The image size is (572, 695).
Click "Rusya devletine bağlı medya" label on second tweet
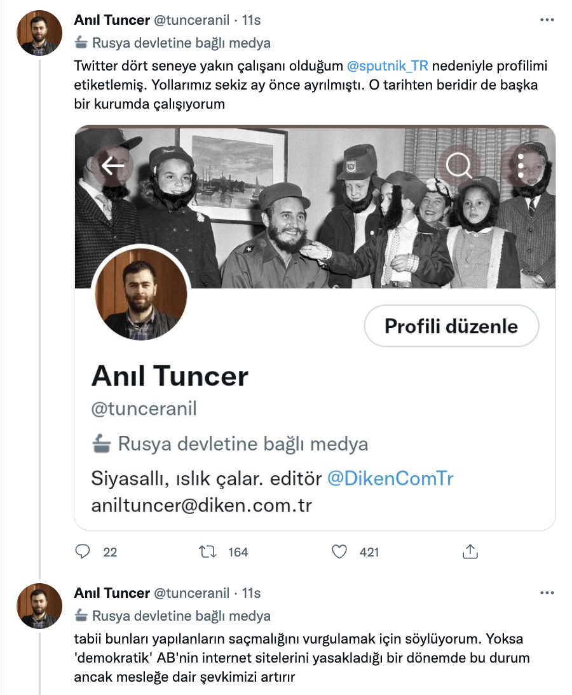(181, 616)
